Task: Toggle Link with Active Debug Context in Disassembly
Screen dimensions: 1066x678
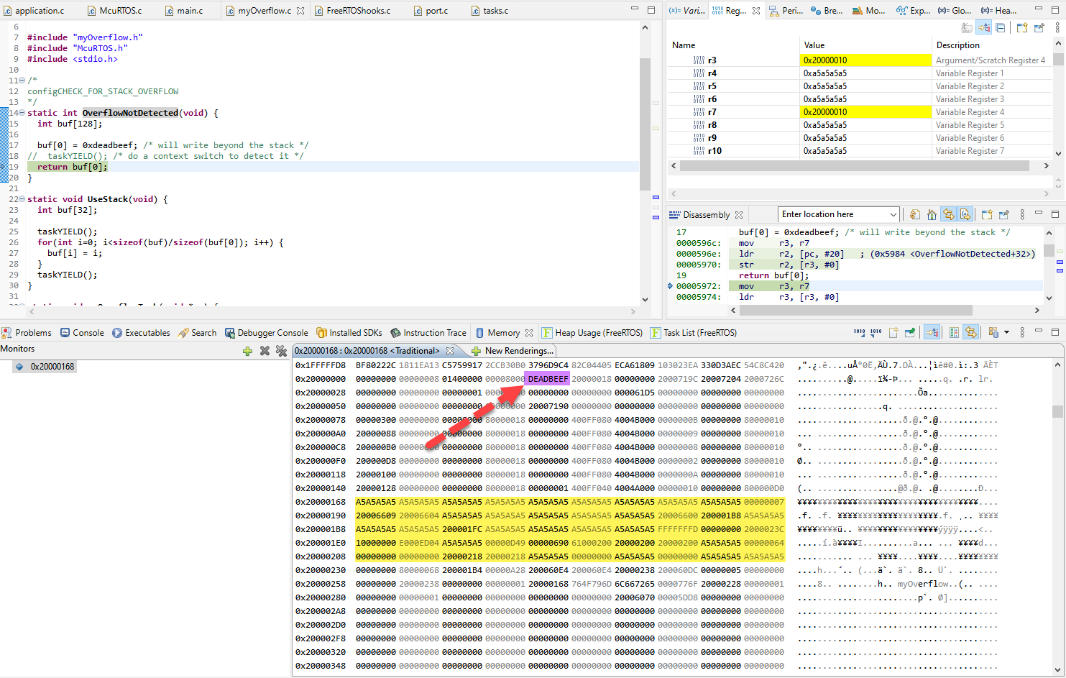Action: pos(949,214)
